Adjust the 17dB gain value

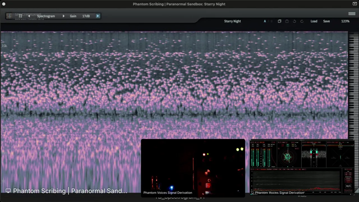point(86,16)
